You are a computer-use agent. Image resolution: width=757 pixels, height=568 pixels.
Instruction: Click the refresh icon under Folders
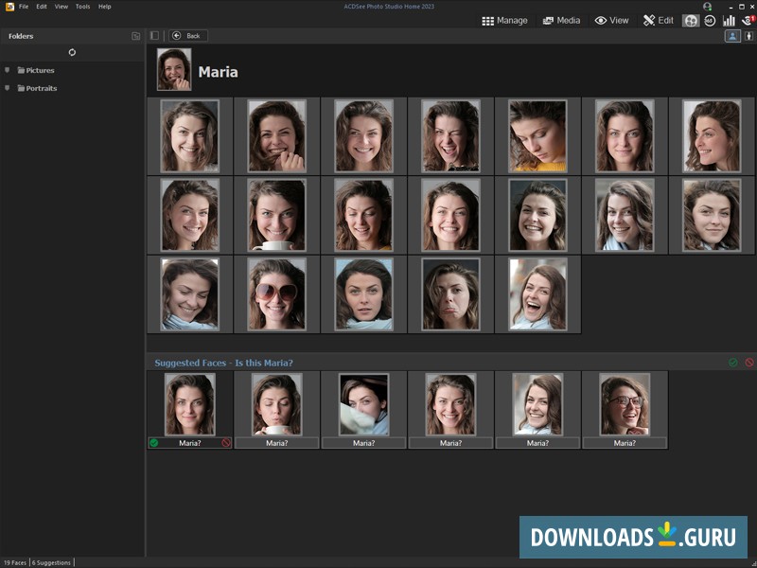72,52
